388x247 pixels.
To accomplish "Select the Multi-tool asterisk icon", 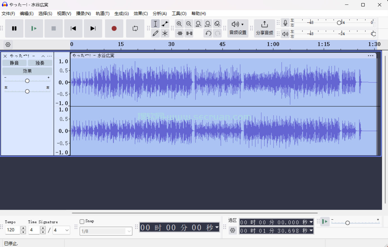I will [165, 33].
